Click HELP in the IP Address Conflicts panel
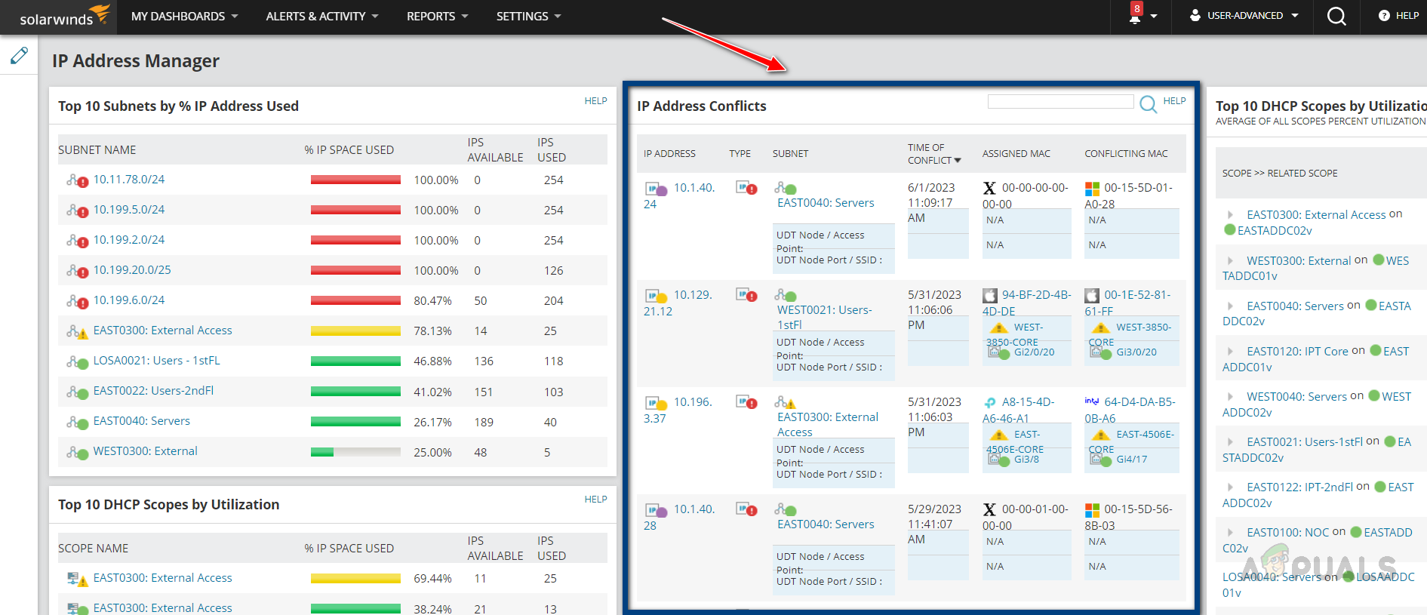The height and width of the screenshot is (615, 1427). coord(1174,101)
